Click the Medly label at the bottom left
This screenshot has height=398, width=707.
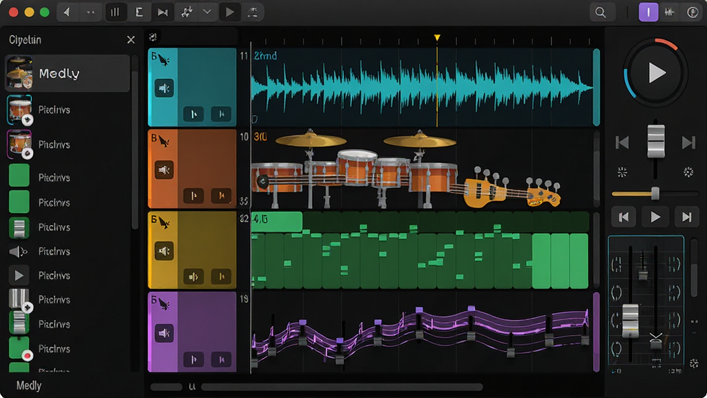29,386
